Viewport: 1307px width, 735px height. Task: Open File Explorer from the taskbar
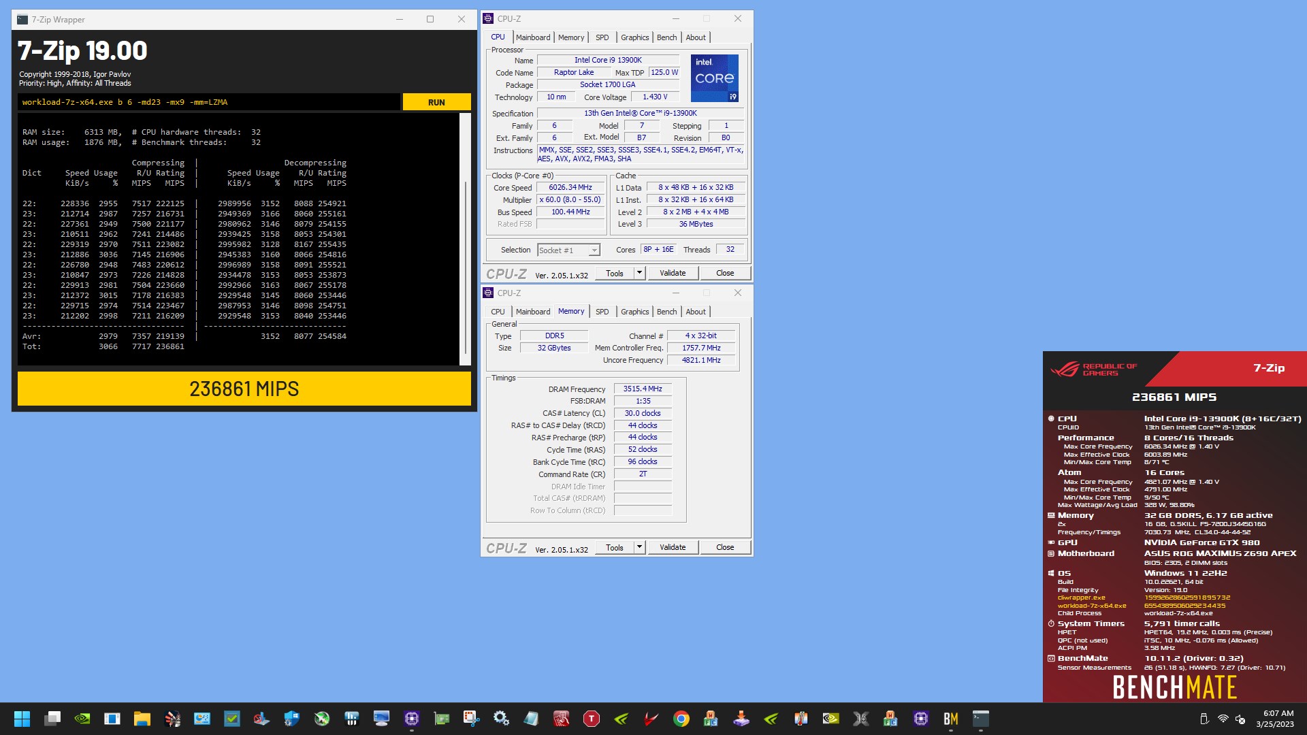[x=142, y=719]
